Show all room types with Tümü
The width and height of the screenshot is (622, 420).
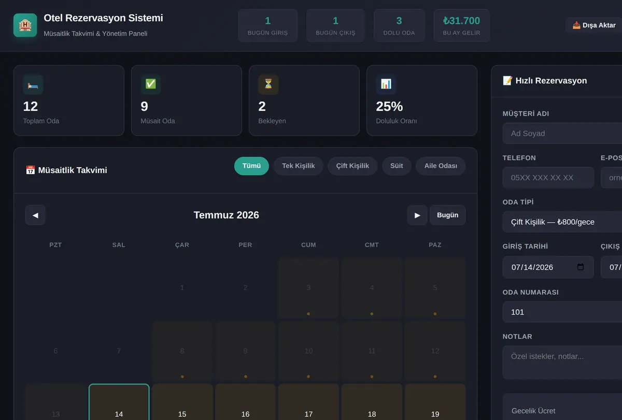tap(251, 166)
